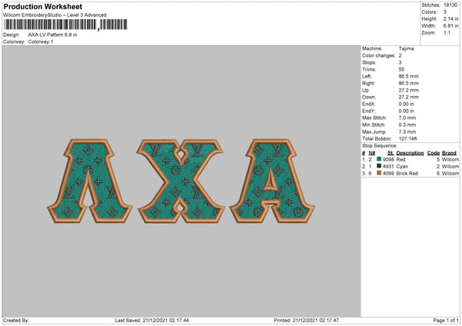Image resolution: width=462 pixels, height=326 pixels.
Task: Click the first Lambda embroidered letter
Action: 89,181
